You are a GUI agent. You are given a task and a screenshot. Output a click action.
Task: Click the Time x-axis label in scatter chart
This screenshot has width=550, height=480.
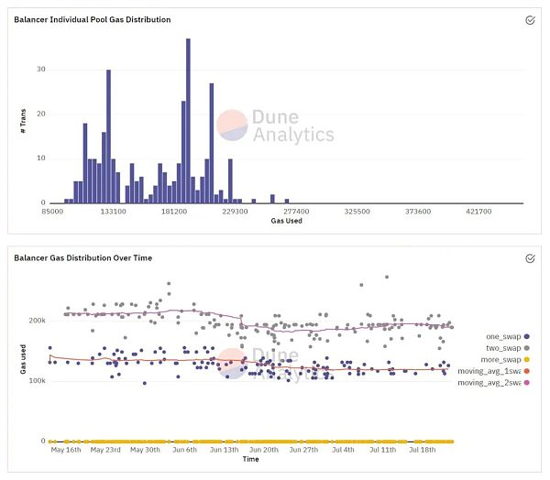tap(250, 459)
